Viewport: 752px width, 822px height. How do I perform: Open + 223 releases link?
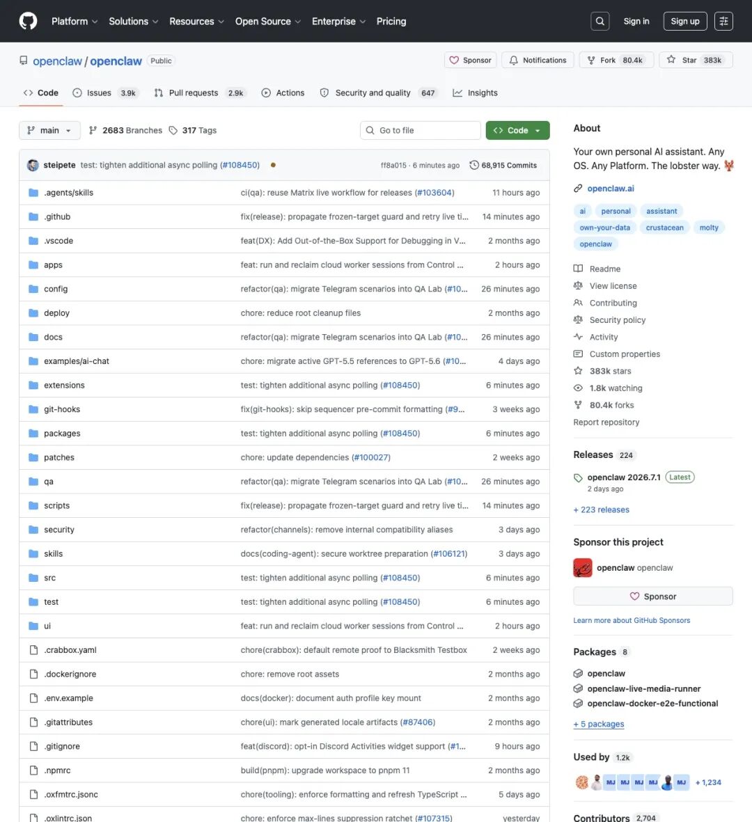(x=601, y=509)
